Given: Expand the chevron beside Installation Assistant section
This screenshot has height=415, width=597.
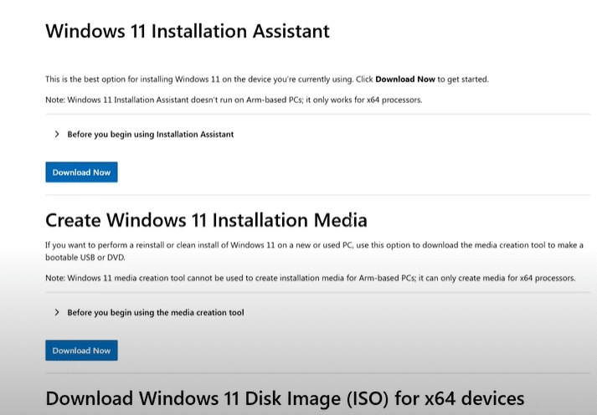Looking at the screenshot, I should [56, 134].
